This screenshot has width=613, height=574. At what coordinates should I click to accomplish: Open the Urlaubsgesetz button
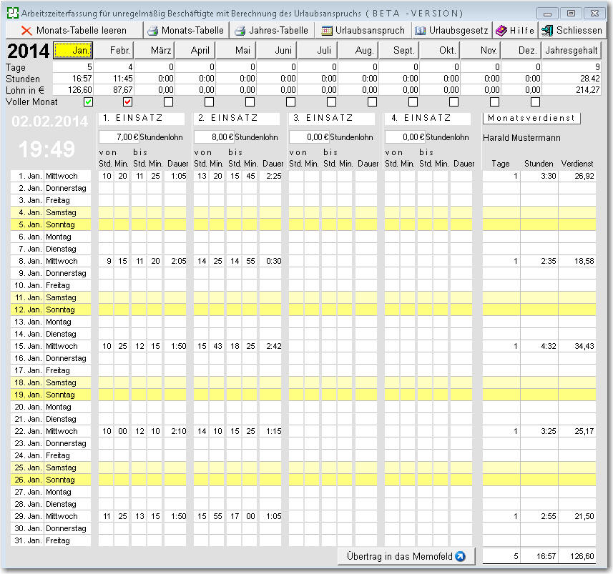(x=451, y=31)
